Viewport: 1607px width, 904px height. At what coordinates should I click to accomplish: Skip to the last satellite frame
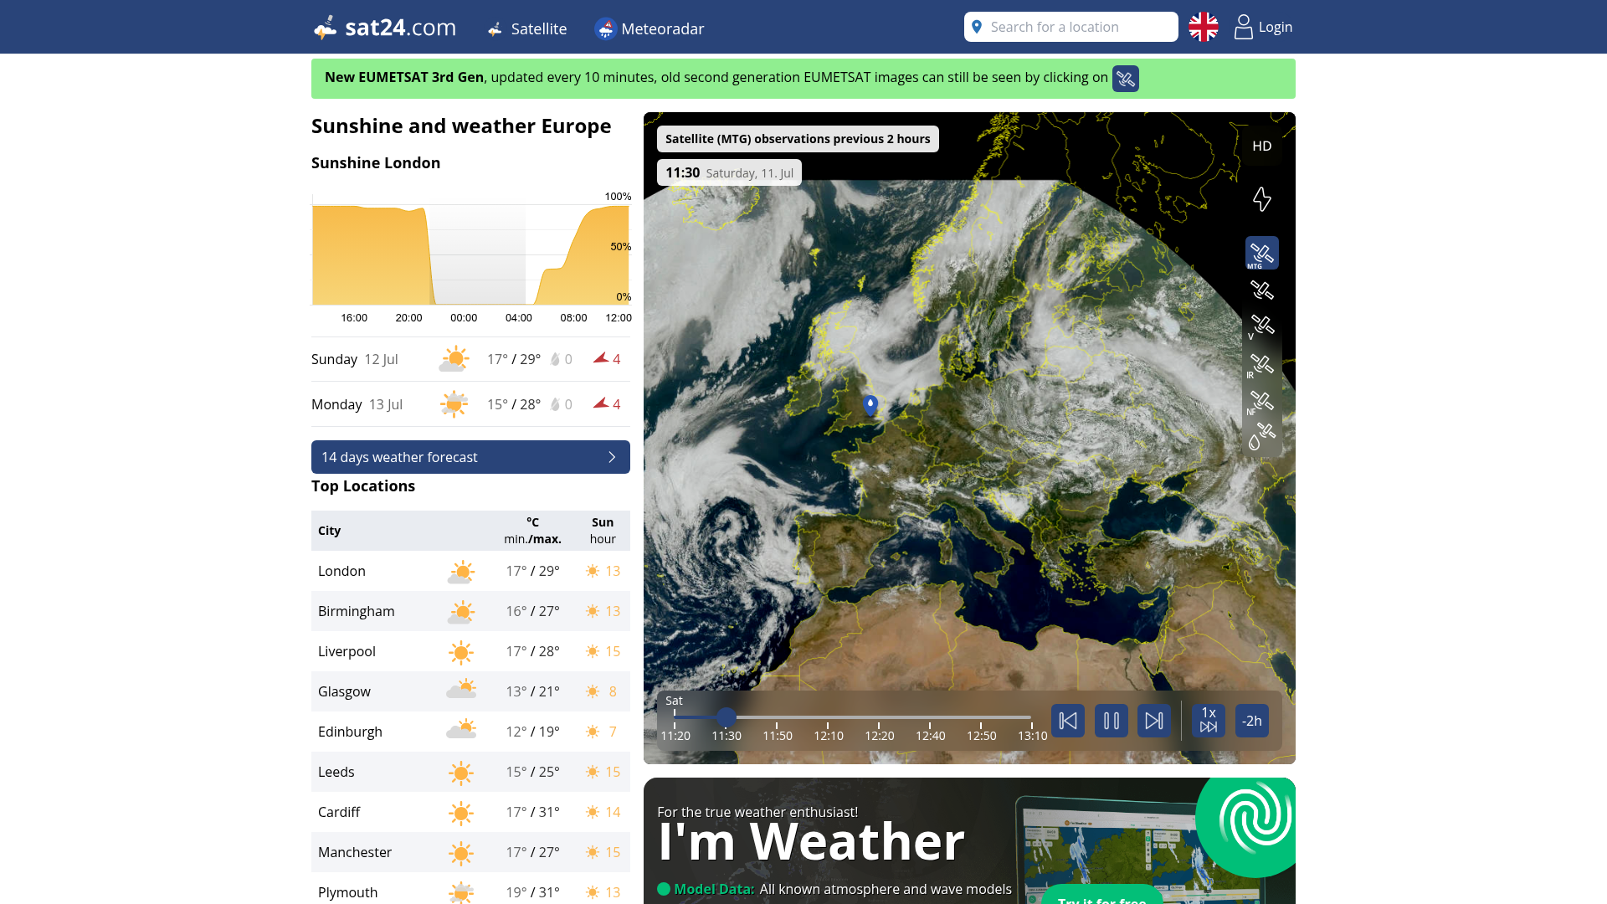point(1154,721)
